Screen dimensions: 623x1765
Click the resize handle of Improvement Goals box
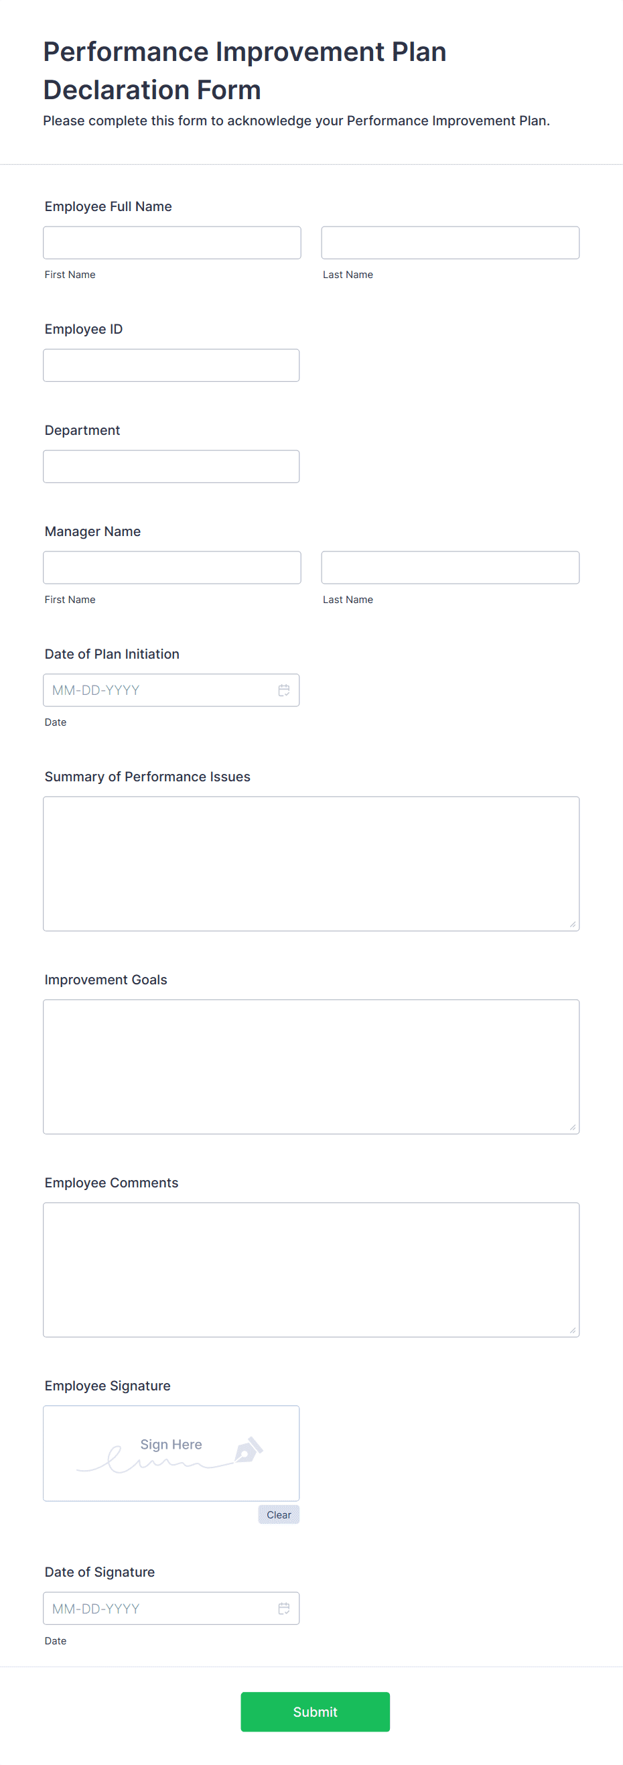point(573,1126)
